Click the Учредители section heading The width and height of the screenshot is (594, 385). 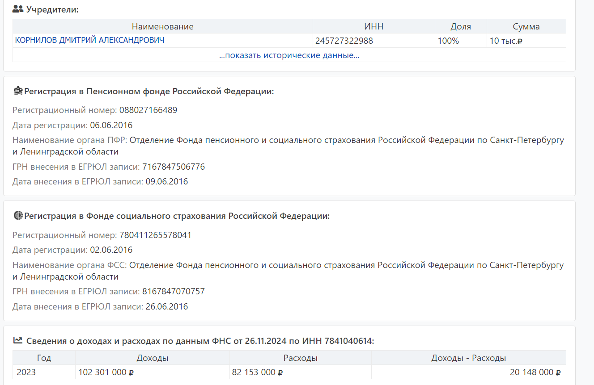[52, 9]
